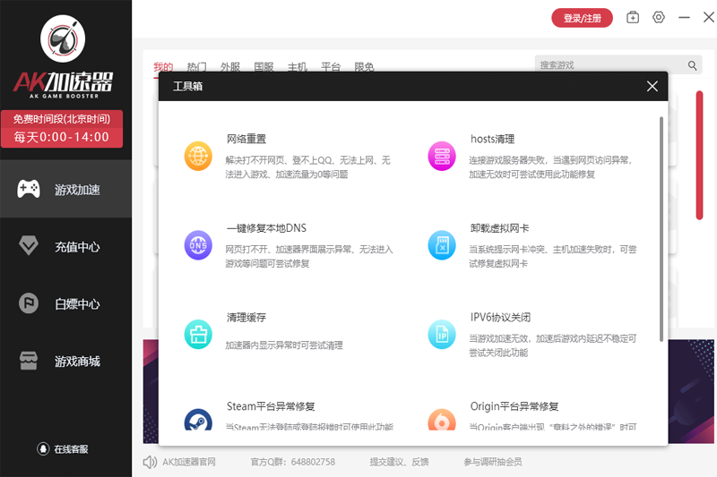717x477 pixels.
Task: Go to 充值中心 in the sidebar
Action: (66, 246)
